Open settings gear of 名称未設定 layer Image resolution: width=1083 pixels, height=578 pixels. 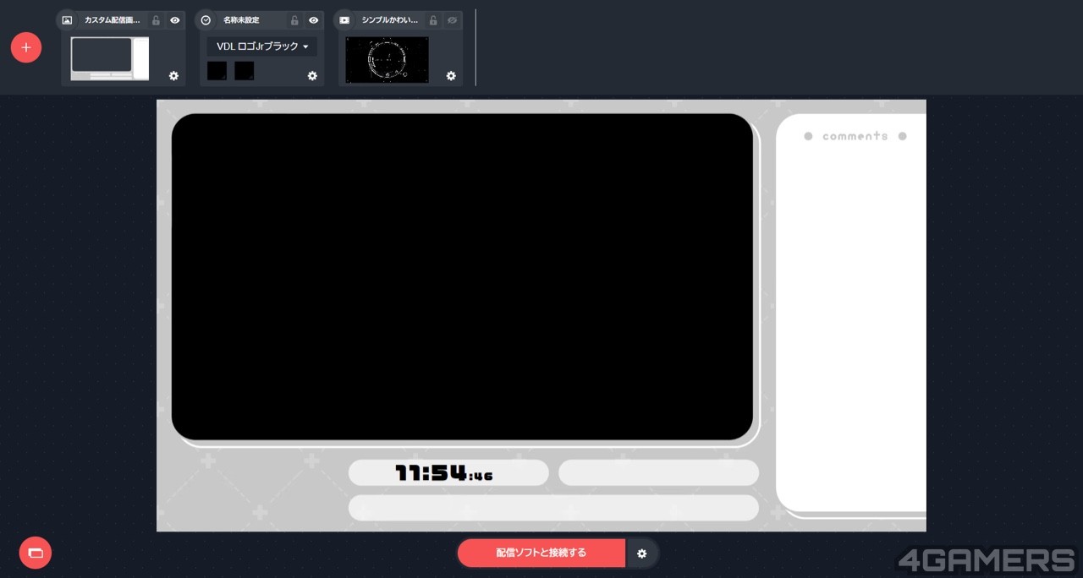(x=312, y=75)
